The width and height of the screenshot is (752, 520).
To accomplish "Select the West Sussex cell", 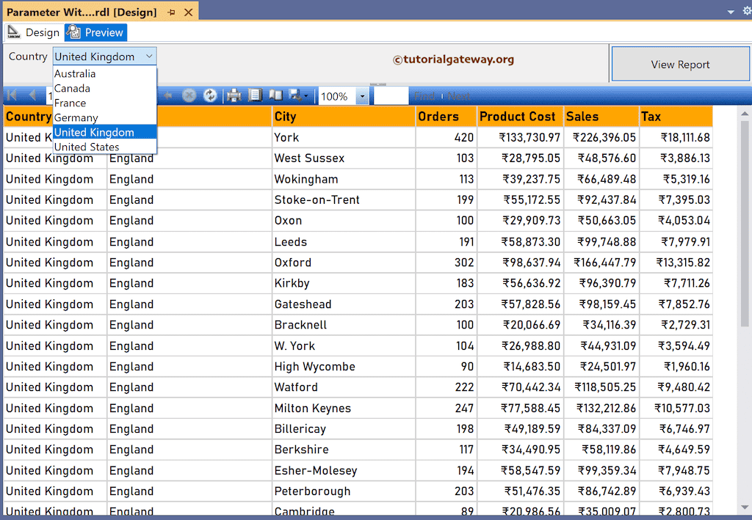I will (344, 158).
